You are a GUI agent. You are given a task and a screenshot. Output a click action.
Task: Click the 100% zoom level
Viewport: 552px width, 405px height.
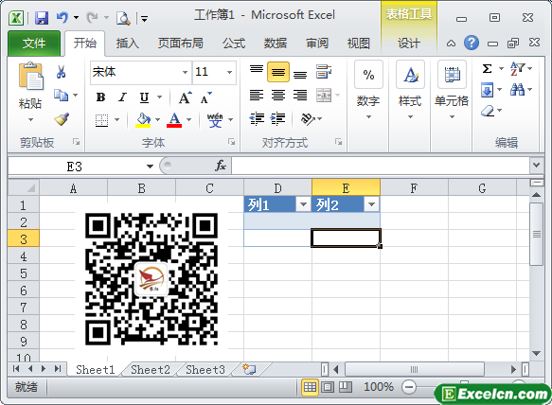pos(379,387)
